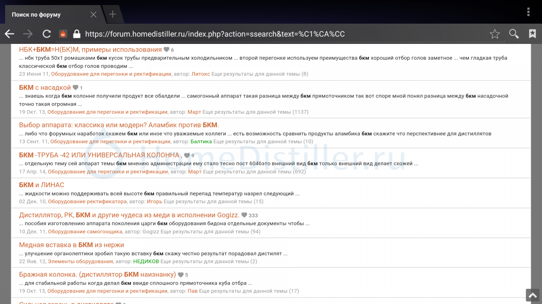542x304 pixels.
Task: Click the scroll-to-top arrow button
Action: tap(533, 295)
